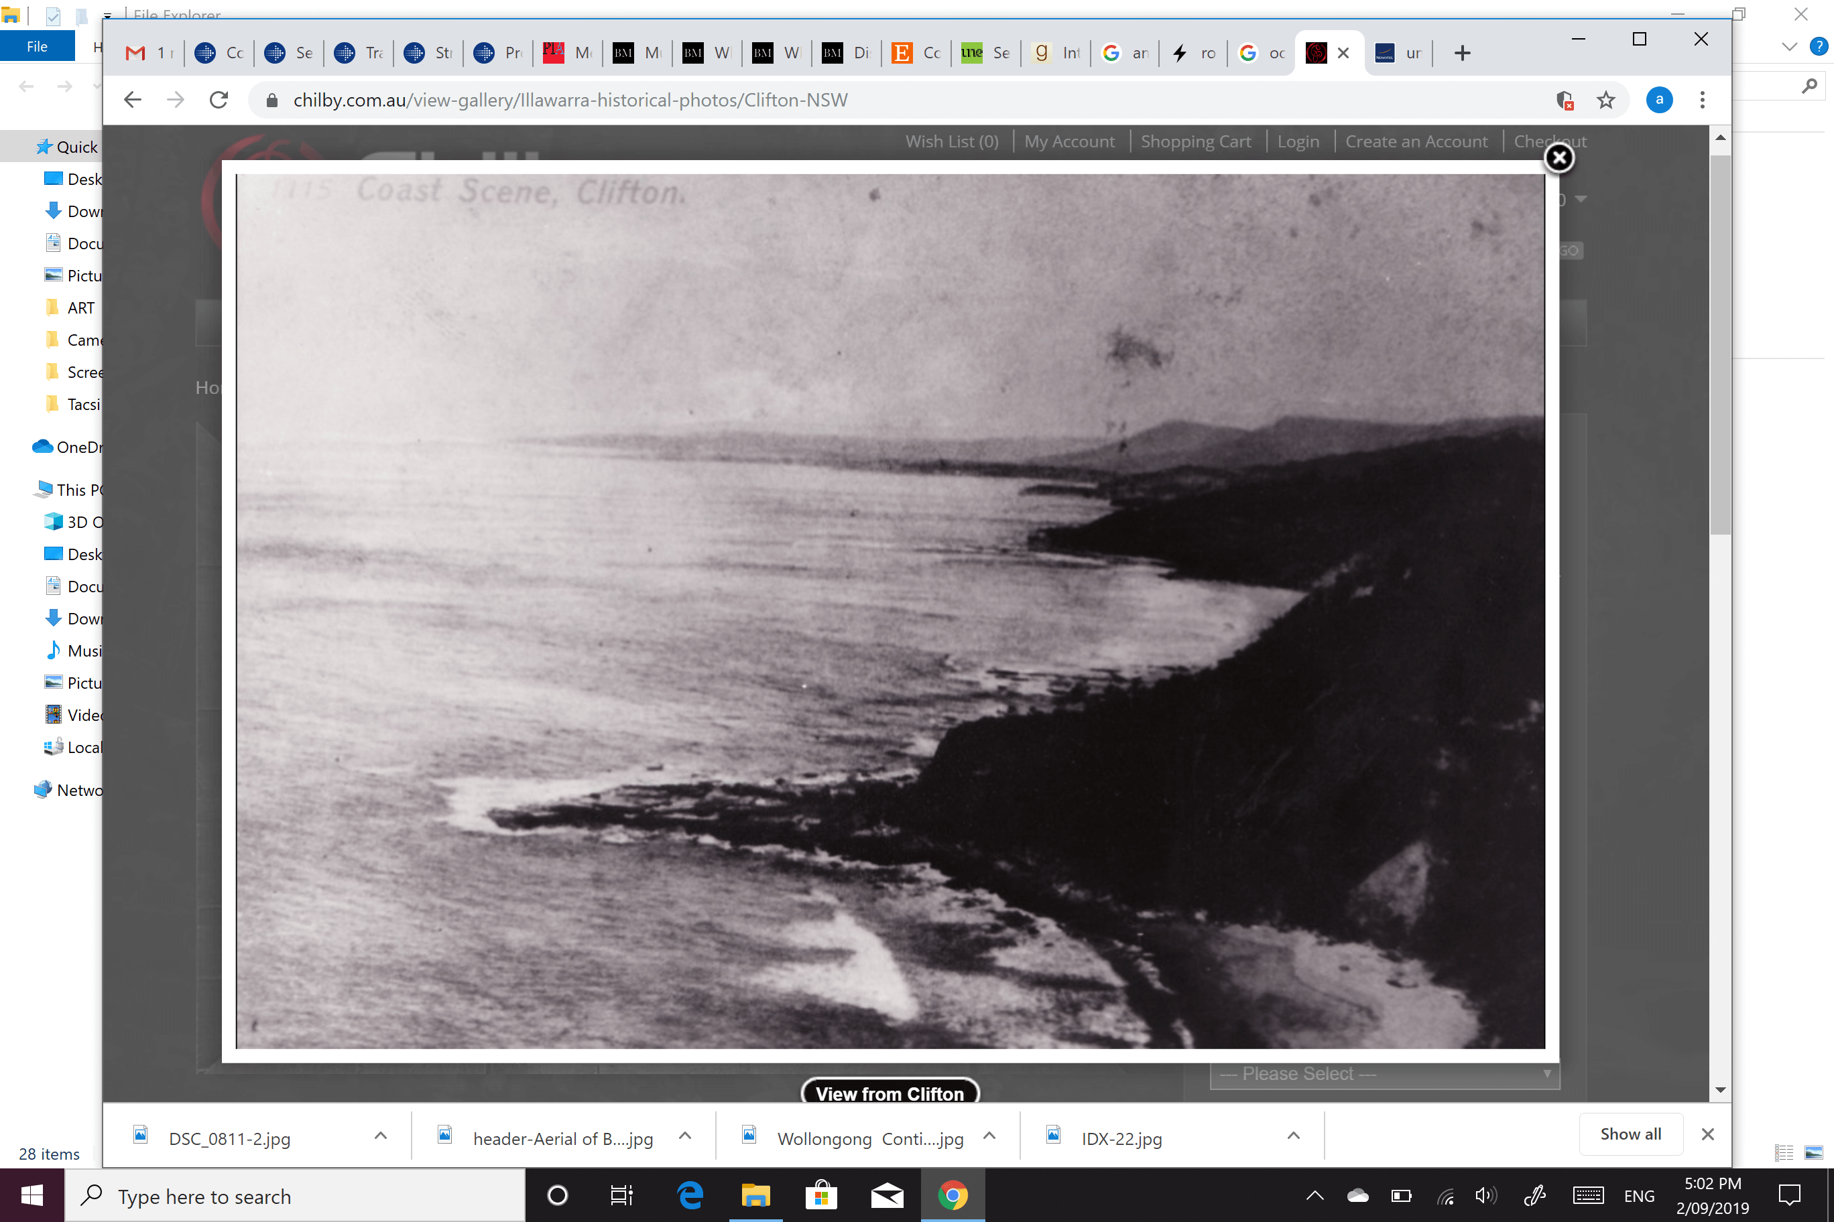This screenshot has height=1222, width=1834.
Task: Switch to the Gmail tab
Action: [148, 53]
